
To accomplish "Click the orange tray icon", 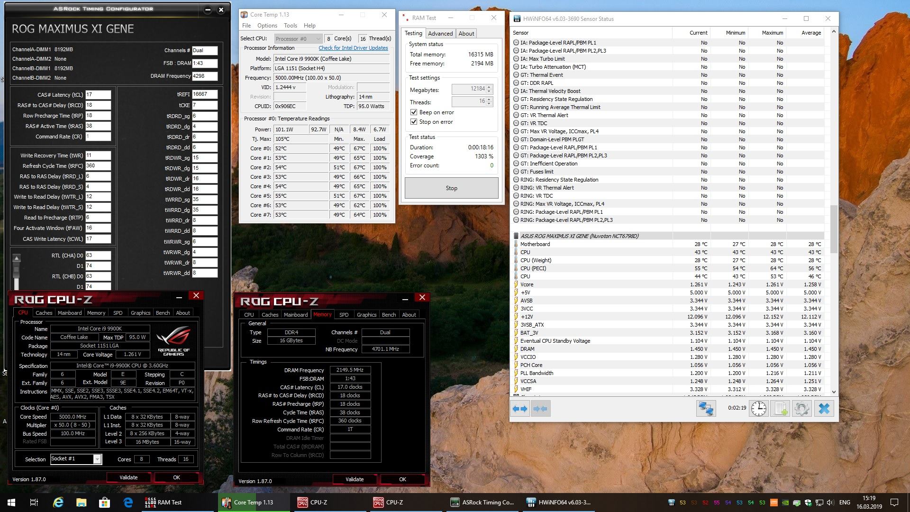I will pos(774,503).
